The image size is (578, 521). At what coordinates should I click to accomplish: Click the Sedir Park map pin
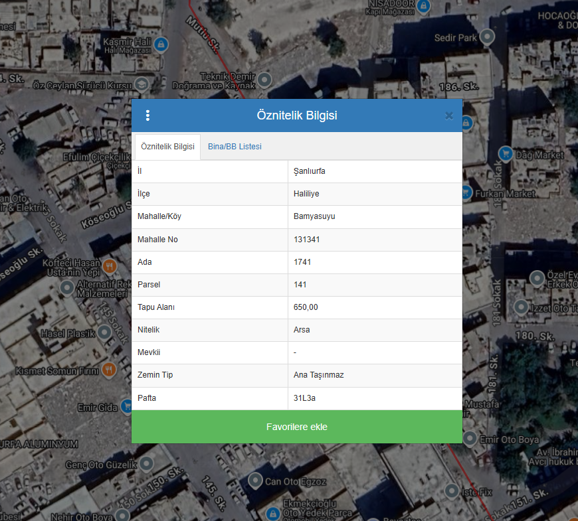(488, 37)
